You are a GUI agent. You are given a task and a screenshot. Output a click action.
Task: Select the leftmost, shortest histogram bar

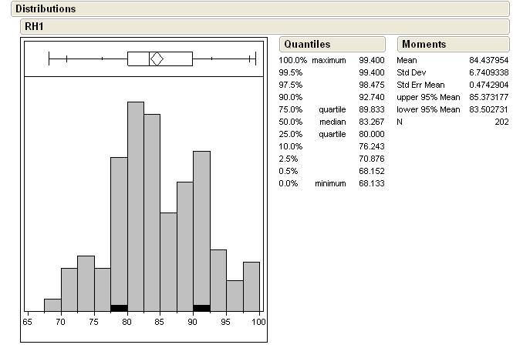[52, 304]
